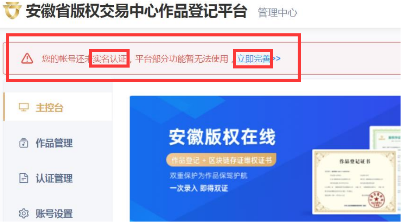
Task: Click the 安徽省版权交易中心作品登记平台 title
Action: tap(137, 11)
